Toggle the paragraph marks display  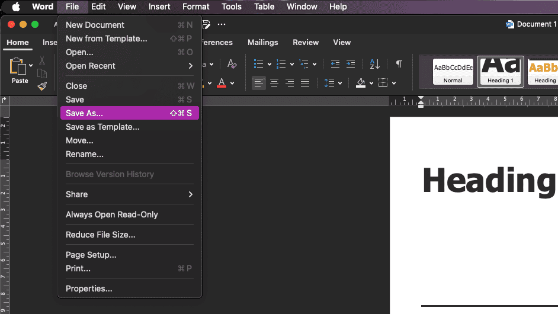point(399,64)
